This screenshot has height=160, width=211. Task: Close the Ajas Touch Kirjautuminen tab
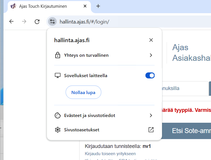point(85,6)
